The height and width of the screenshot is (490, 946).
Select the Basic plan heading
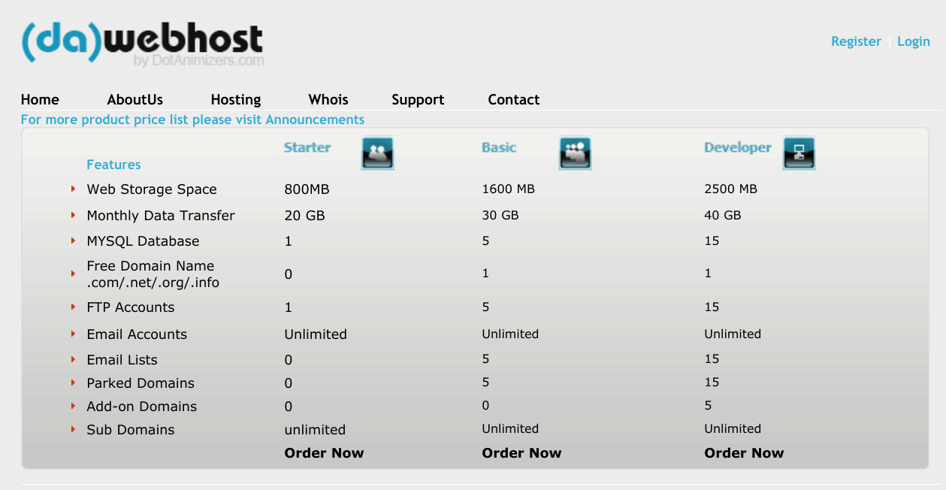tap(499, 147)
